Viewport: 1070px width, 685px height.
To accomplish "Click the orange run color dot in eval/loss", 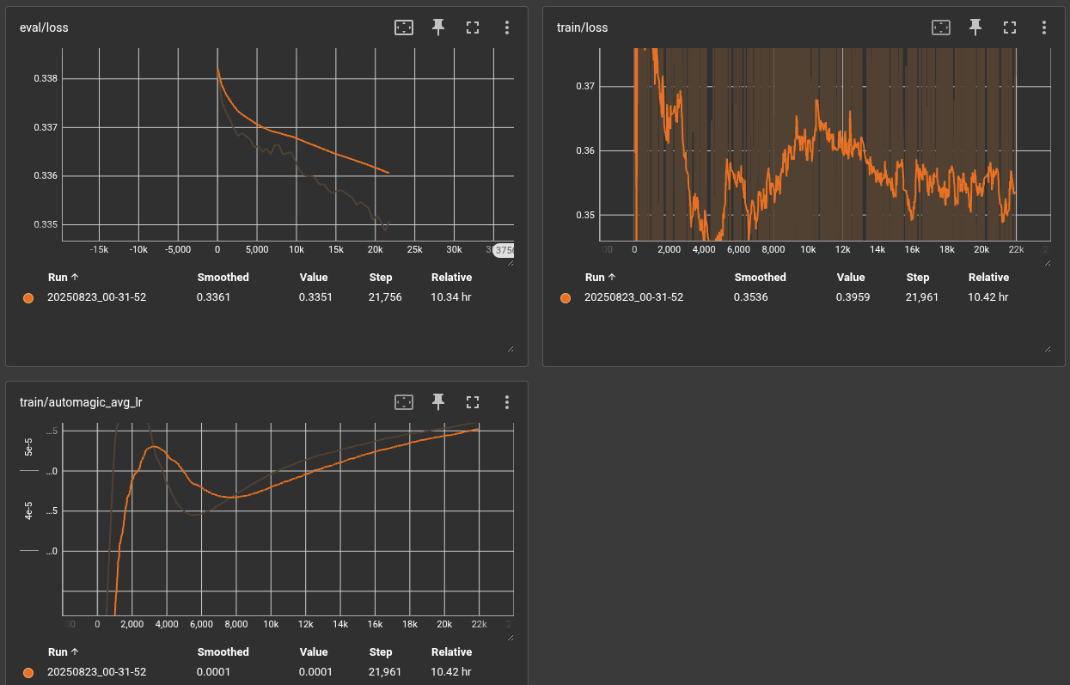I will click(28, 297).
